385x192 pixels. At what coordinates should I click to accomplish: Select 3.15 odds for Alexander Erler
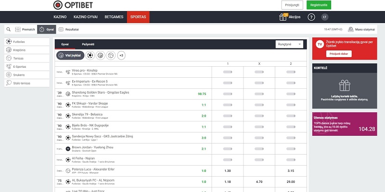291,171
